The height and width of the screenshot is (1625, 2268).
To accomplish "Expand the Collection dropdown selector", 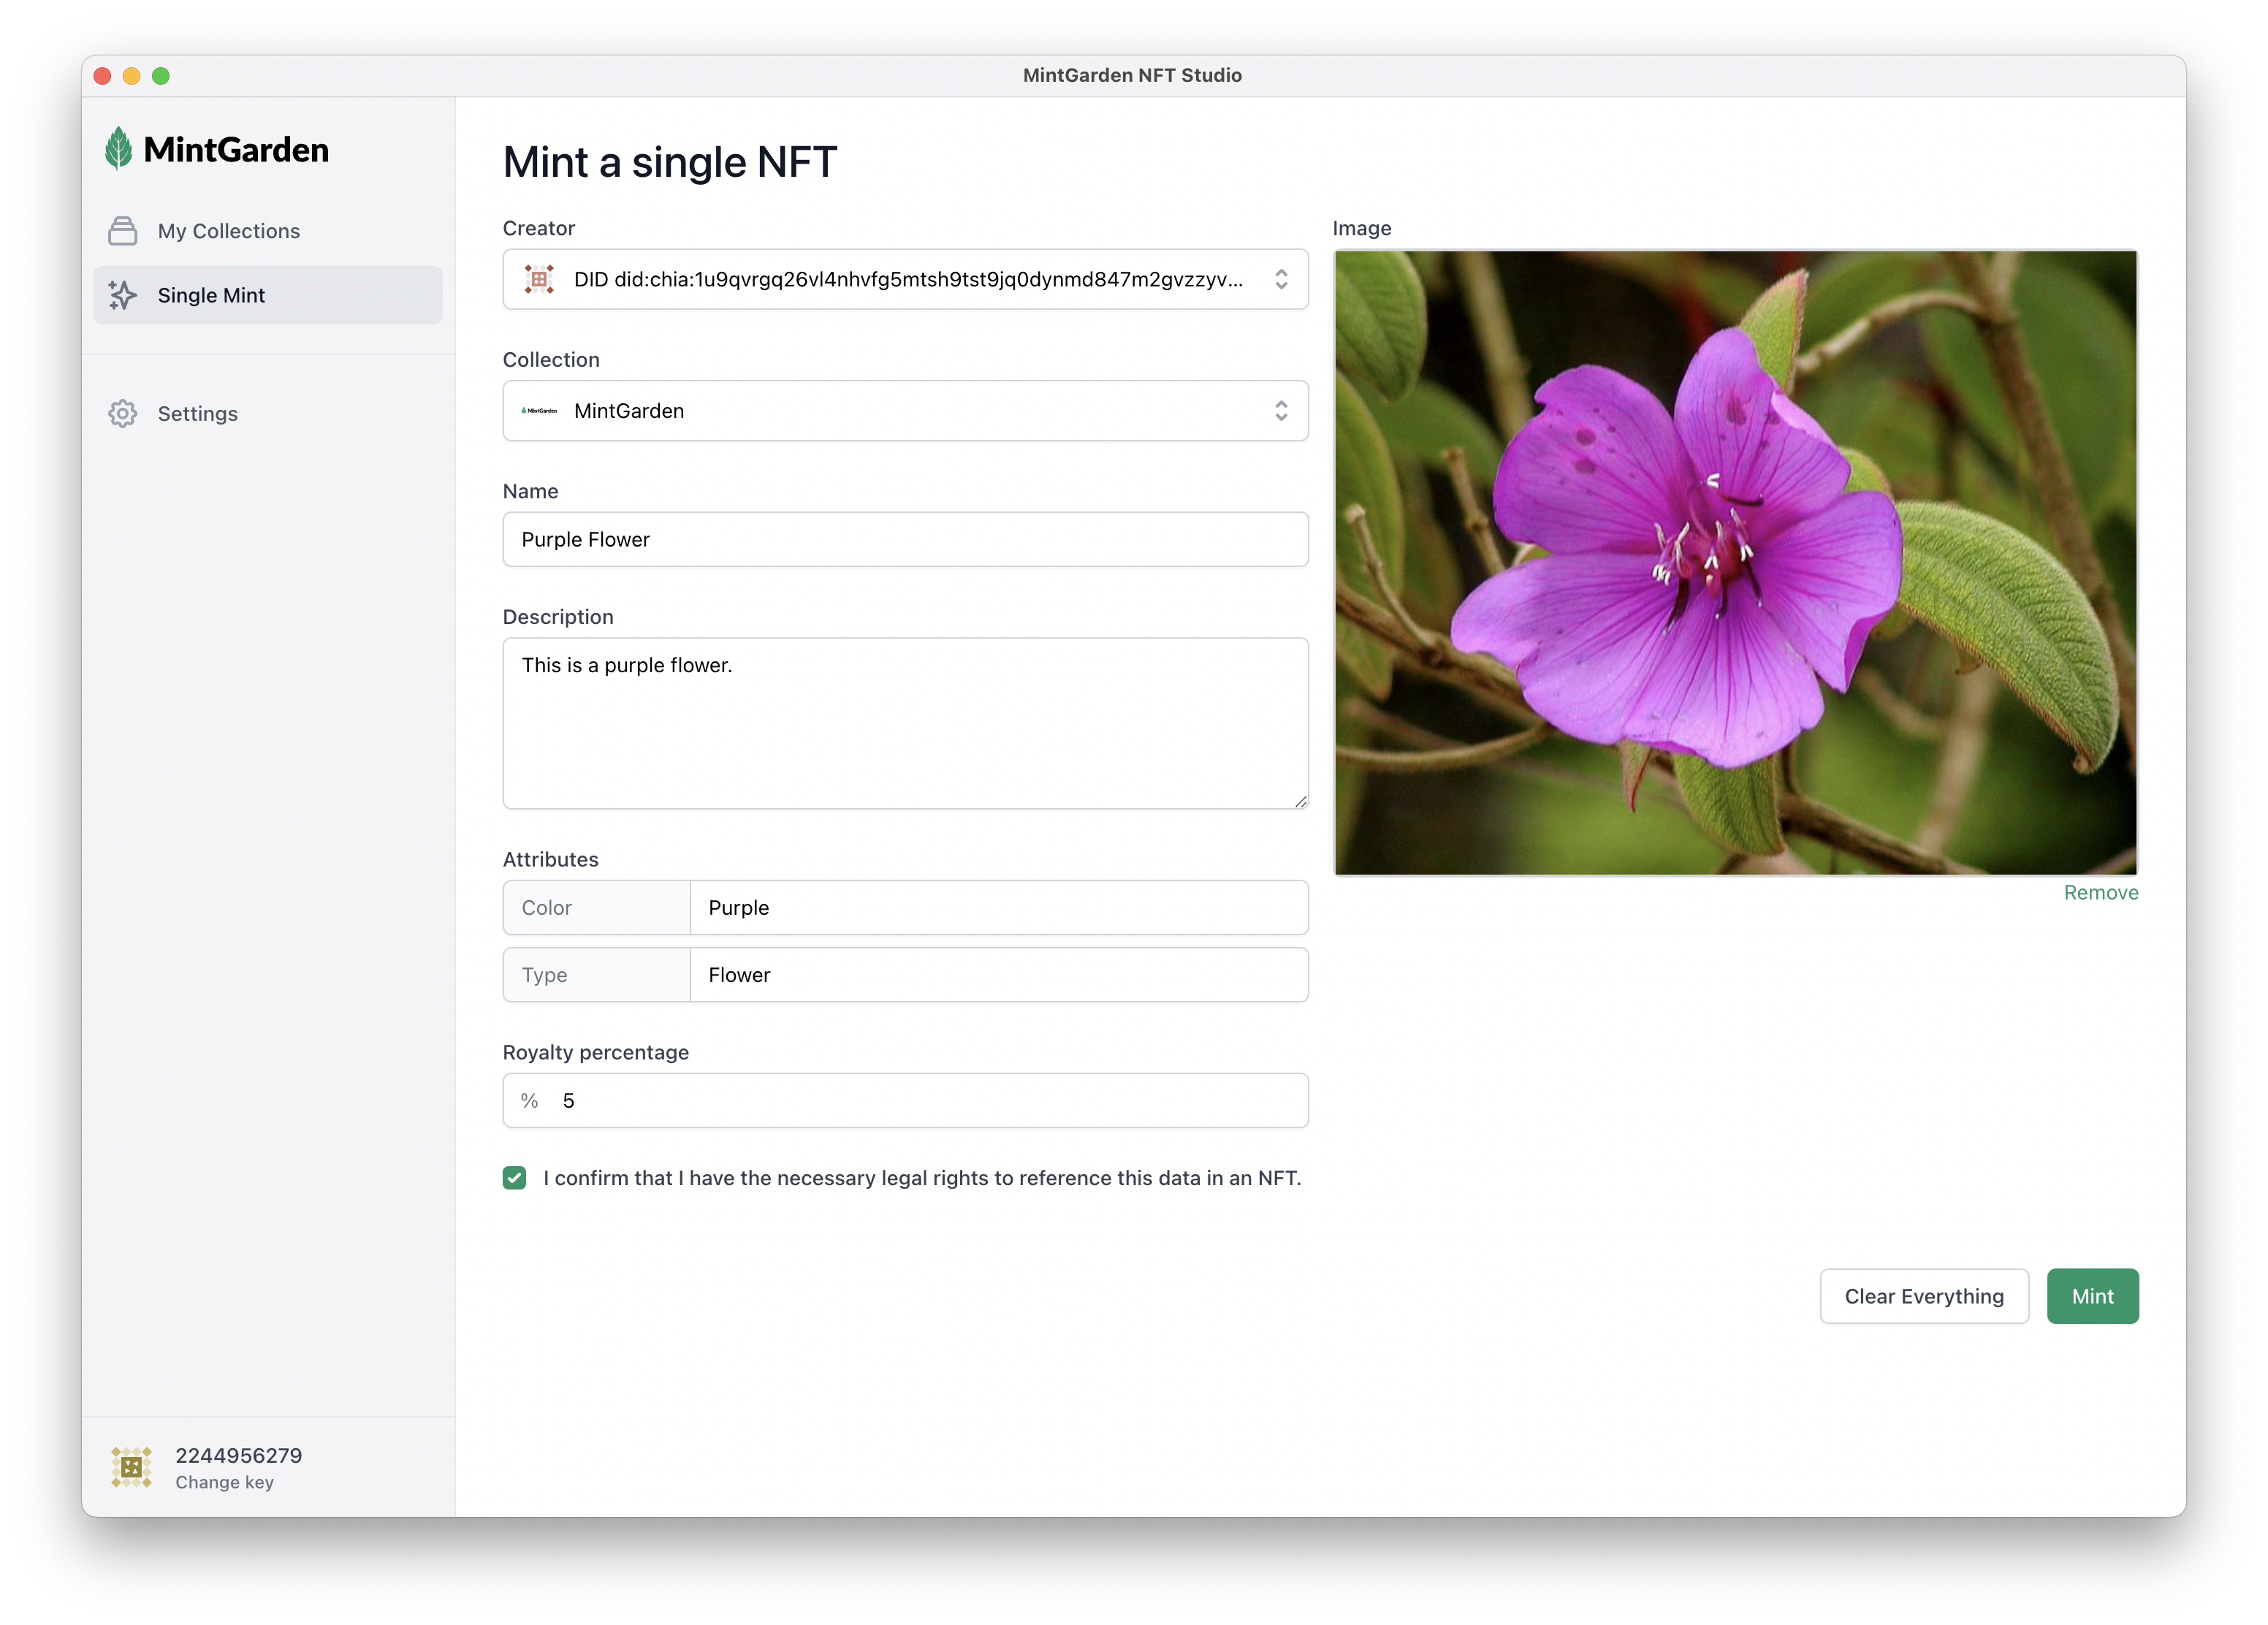I will [1282, 410].
